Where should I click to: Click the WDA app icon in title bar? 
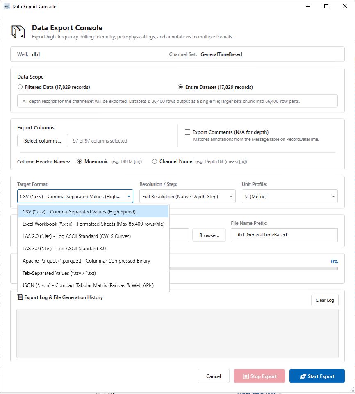coord(7,6)
